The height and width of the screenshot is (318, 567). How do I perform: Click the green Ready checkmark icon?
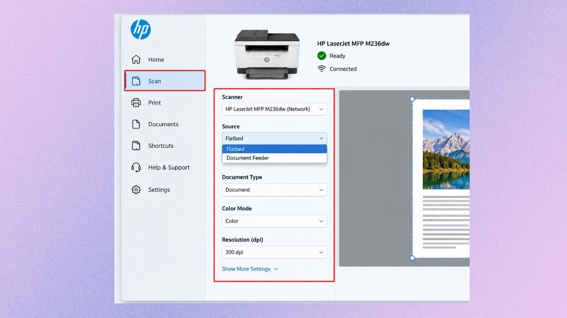click(x=322, y=56)
